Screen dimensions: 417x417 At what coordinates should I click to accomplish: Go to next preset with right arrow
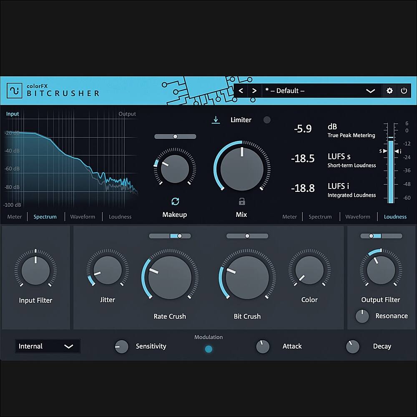click(x=254, y=91)
